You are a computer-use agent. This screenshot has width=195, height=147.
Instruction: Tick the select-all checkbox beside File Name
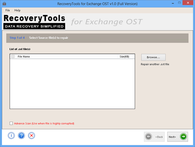[13, 56]
